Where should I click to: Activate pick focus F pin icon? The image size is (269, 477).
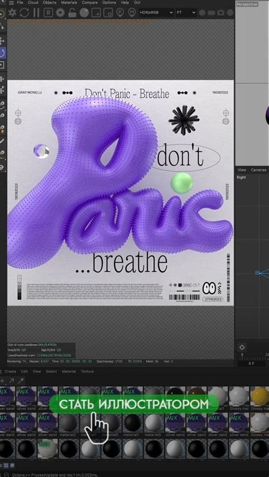tap(120, 13)
